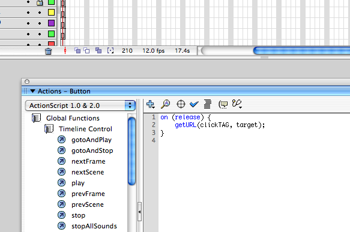Click the 'on' keyword on code line 1
The width and height of the screenshot is (350, 232).
click(x=164, y=117)
